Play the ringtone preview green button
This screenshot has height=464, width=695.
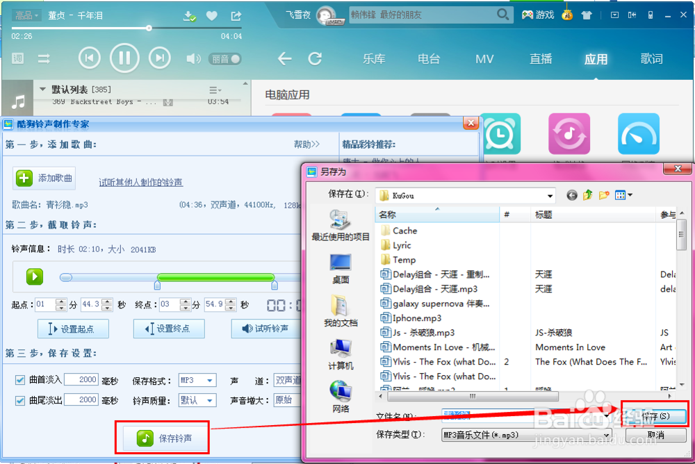(x=35, y=276)
